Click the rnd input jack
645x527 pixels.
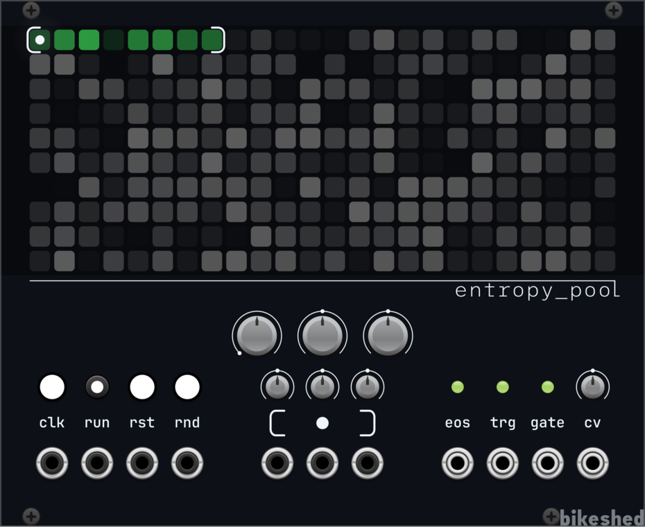[187, 463]
